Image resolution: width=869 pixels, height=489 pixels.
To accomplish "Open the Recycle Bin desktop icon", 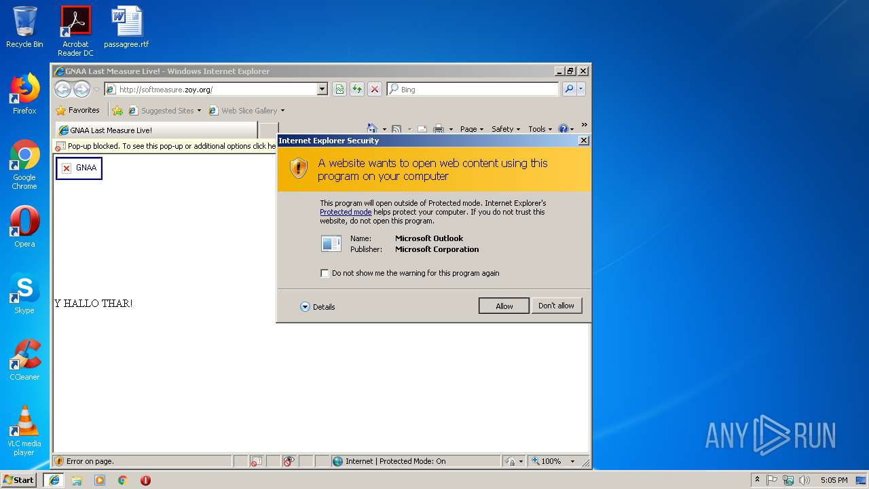I will pos(24,27).
